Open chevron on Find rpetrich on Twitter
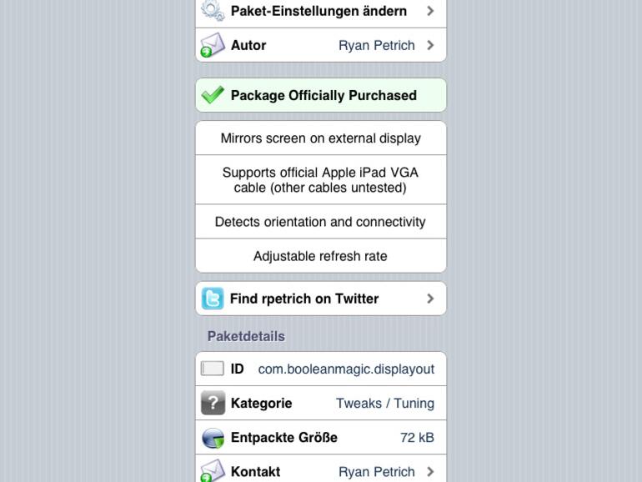This screenshot has height=482, width=642. (430, 299)
